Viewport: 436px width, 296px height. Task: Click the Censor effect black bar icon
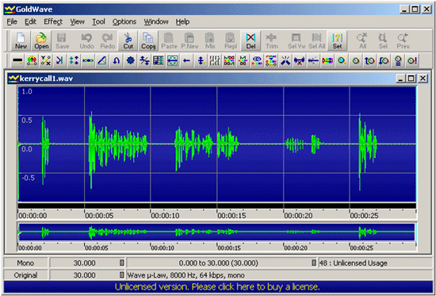(17, 60)
